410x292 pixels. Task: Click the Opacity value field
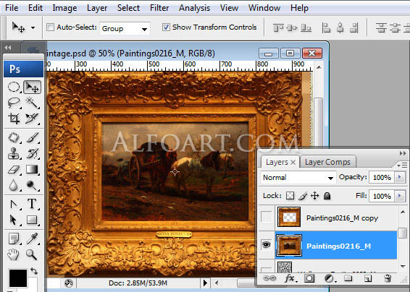[382, 178]
